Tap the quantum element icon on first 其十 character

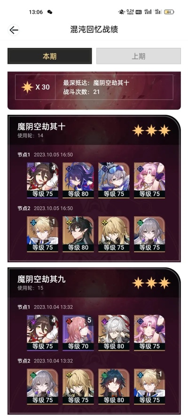point(33,169)
